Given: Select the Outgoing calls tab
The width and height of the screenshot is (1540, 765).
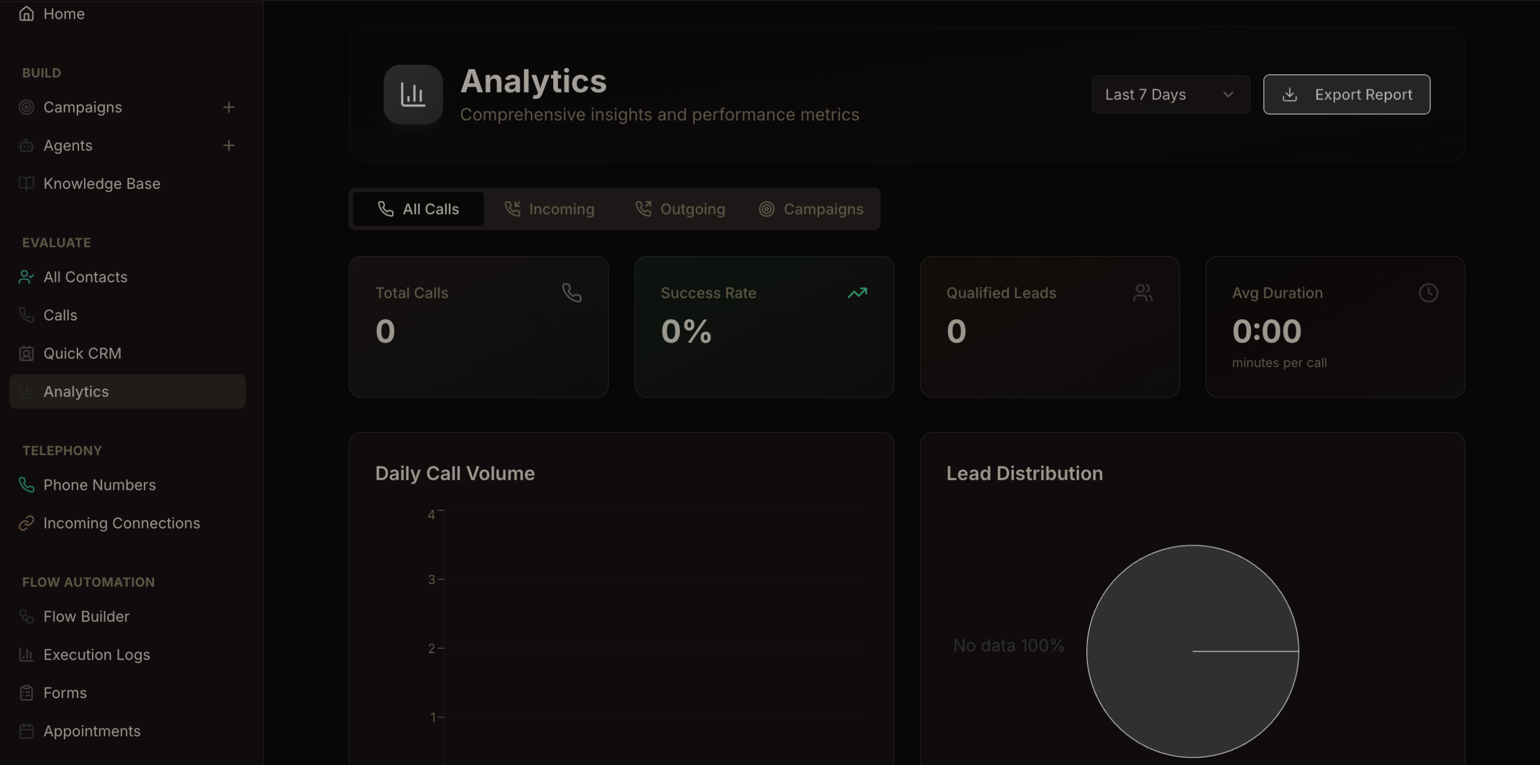Looking at the screenshot, I should coord(679,209).
